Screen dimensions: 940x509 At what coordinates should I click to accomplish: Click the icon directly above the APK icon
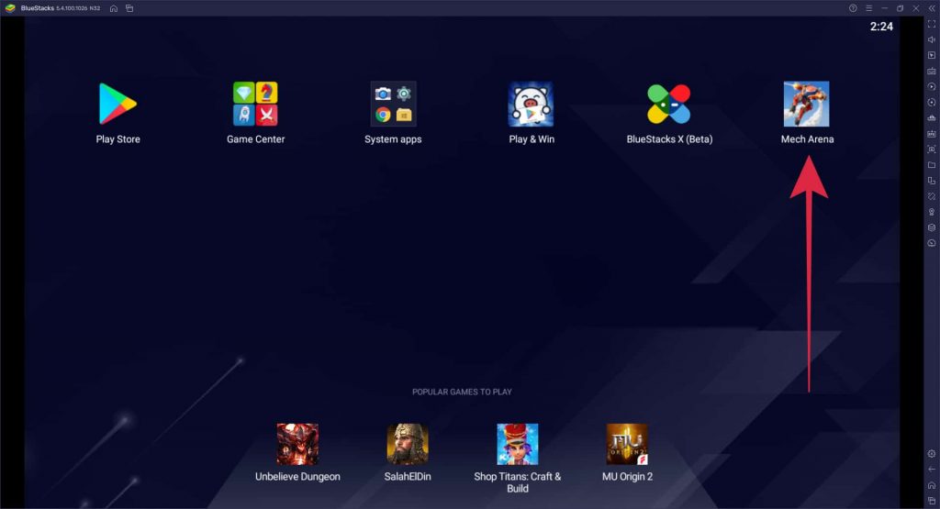(932, 118)
